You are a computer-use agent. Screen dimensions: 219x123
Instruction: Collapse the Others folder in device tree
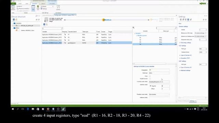pos(13,28)
